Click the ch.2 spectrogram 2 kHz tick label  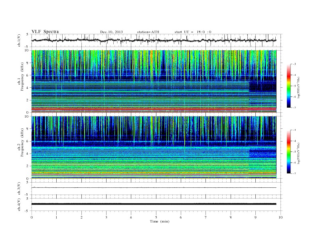[28, 166]
